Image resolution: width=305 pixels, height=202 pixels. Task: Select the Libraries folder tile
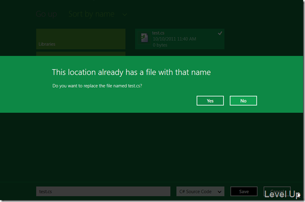pos(81,39)
